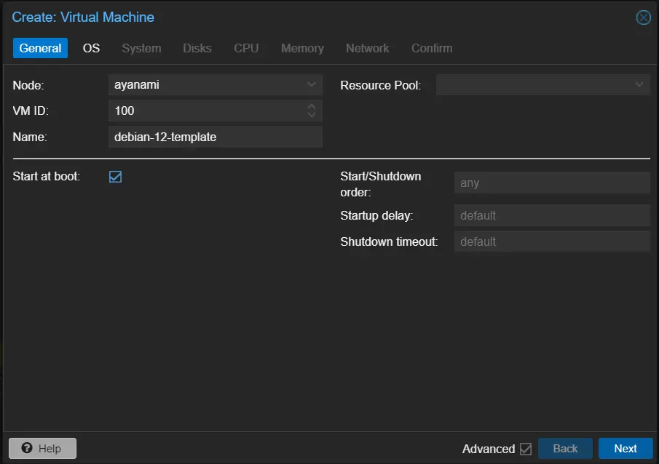The width and height of the screenshot is (659, 464).
Task: Increase VM ID using the up arrow
Action: tap(312, 106)
